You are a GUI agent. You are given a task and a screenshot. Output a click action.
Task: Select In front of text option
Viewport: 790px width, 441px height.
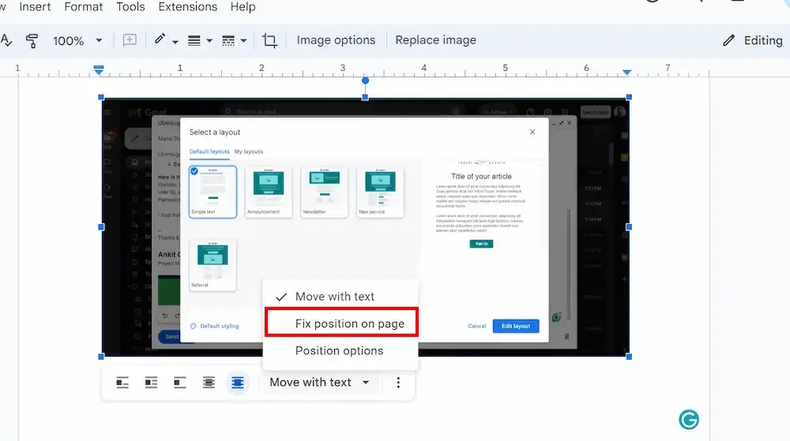click(x=237, y=383)
